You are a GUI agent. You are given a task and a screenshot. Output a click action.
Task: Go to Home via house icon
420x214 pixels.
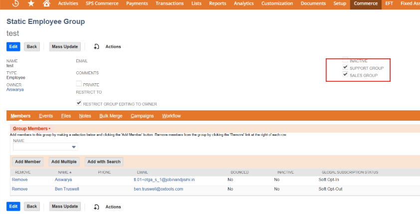(x=46, y=3)
